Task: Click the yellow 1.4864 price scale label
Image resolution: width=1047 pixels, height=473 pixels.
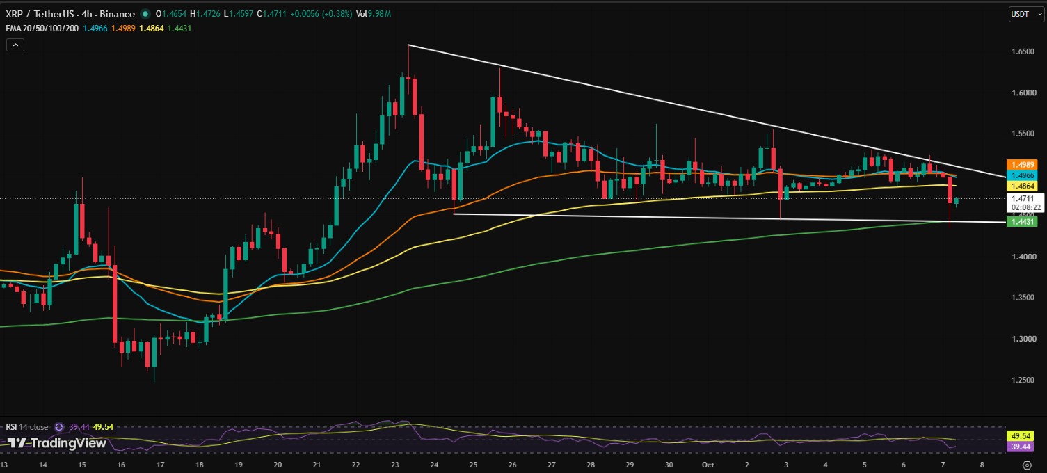Action: (1021, 186)
